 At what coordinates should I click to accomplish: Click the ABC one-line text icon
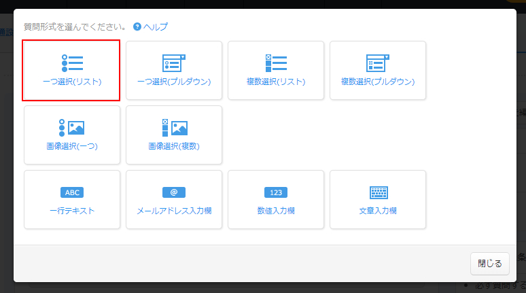tap(72, 192)
